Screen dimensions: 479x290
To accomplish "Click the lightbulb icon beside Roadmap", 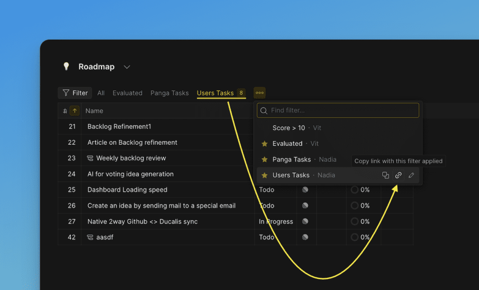I will click(x=66, y=66).
